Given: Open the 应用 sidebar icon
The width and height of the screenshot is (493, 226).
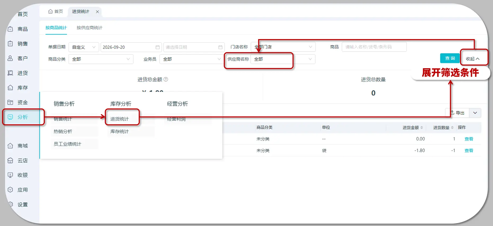Looking at the screenshot, I should pyautogui.click(x=10, y=190).
